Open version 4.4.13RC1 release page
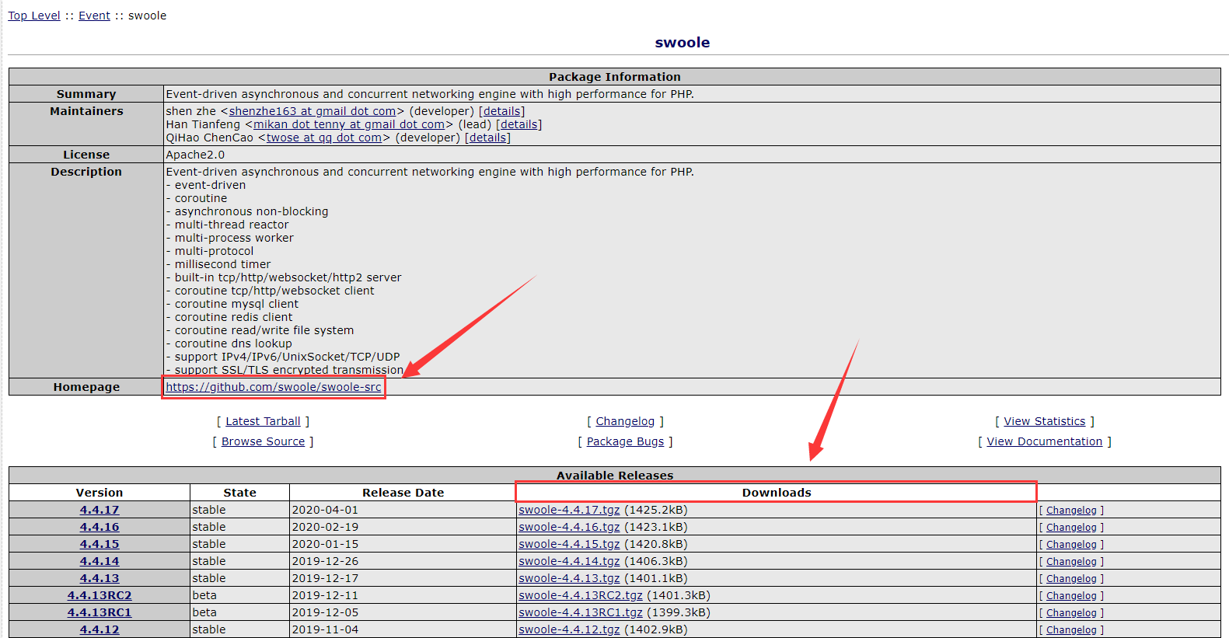The image size is (1229, 638). pyautogui.click(x=100, y=612)
